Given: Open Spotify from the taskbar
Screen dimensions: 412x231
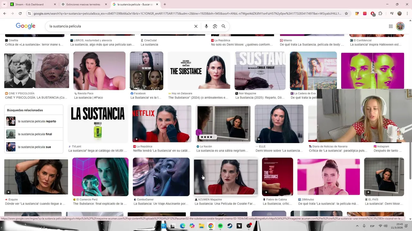Looking at the screenshot, I should [220, 226].
